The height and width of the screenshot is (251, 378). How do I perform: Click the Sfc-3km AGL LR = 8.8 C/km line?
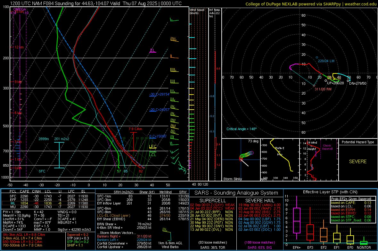tap(24, 235)
